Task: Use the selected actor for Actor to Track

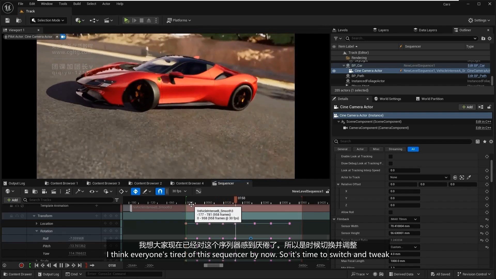Action: pyautogui.click(x=455, y=177)
